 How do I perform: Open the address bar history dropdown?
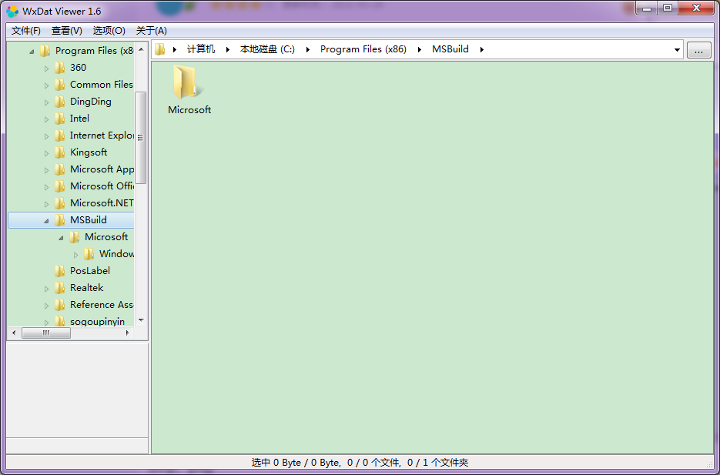tap(677, 50)
